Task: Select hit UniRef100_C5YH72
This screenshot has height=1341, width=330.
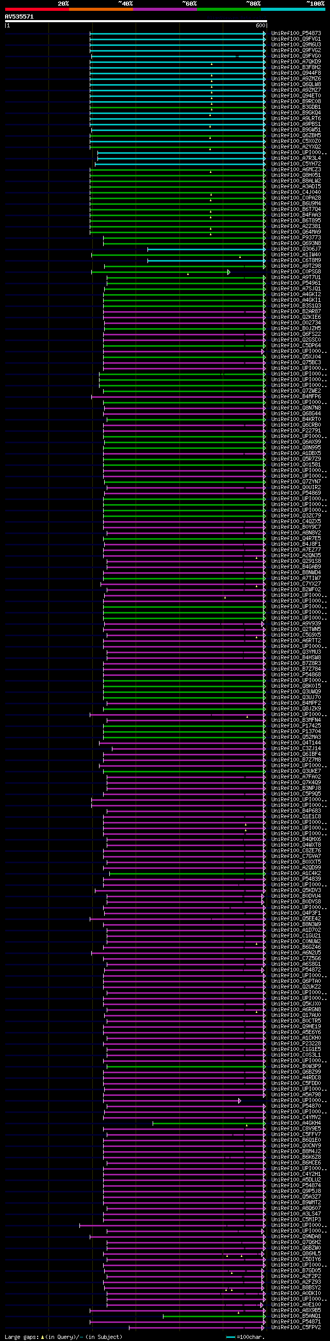Action: [x=295, y=164]
